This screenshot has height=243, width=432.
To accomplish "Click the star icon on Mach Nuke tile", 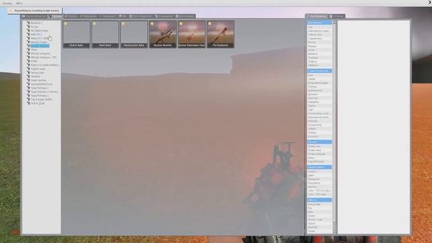I will [x=94, y=24].
